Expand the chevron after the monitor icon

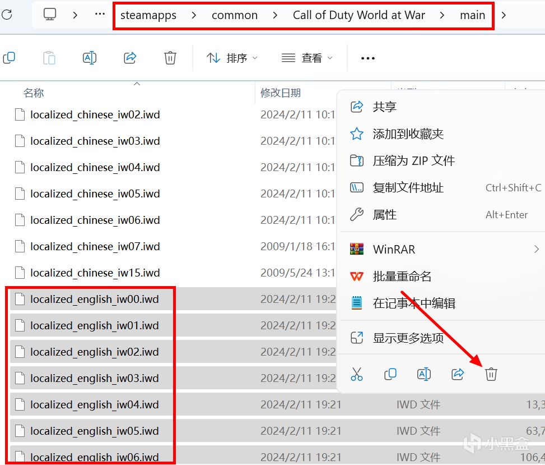[x=75, y=15]
